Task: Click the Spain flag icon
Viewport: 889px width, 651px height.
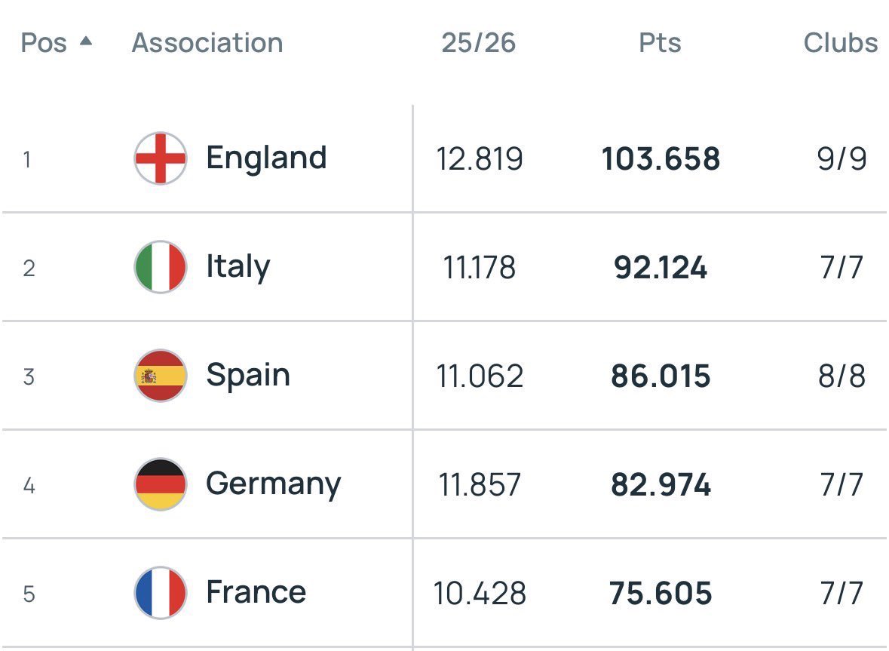Action: pyautogui.click(x=161, y=376)
